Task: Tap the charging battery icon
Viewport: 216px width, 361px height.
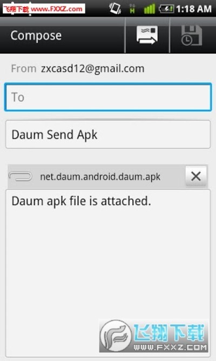Action: (166, 9)
